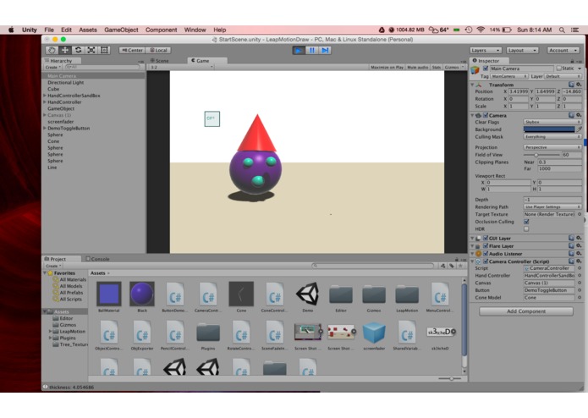Expand DemoToggleButton in Hierarchy

point(45,129)
